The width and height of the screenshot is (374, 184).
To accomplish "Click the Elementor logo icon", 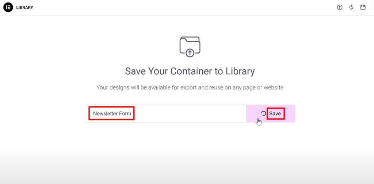I will pos(8,7).
